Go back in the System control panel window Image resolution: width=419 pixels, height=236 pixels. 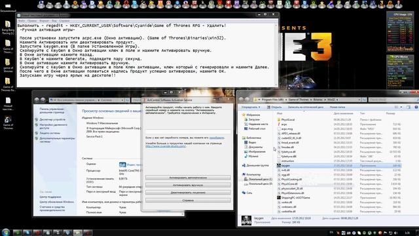tap(37, 100)
